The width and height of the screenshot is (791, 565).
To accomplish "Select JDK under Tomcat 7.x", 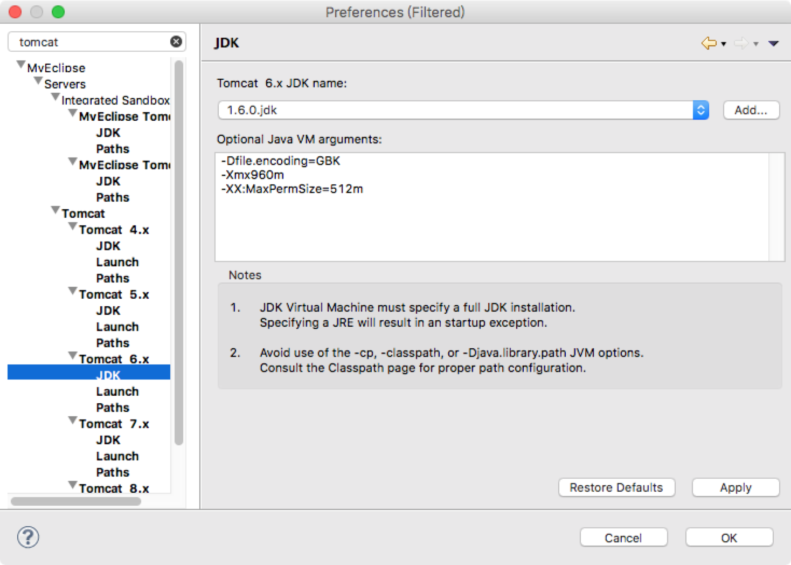I will coord(108,440).
